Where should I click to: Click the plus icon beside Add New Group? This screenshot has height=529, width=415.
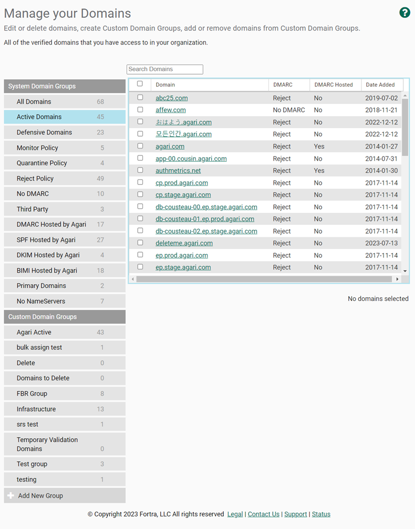coord(11,495)
